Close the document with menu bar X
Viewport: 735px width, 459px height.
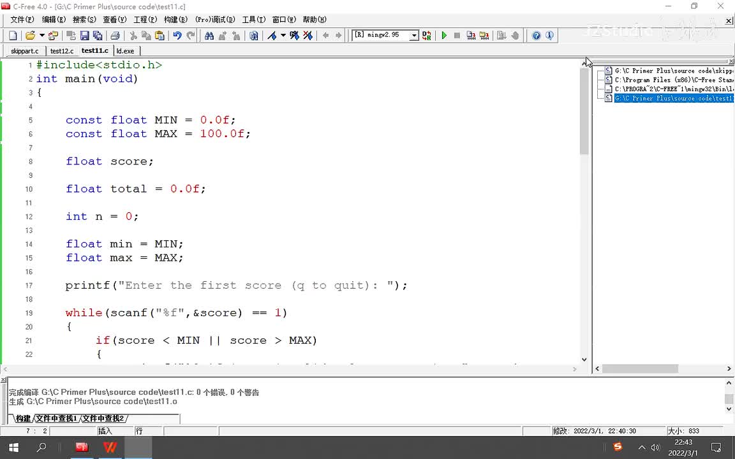pos(729,21)
